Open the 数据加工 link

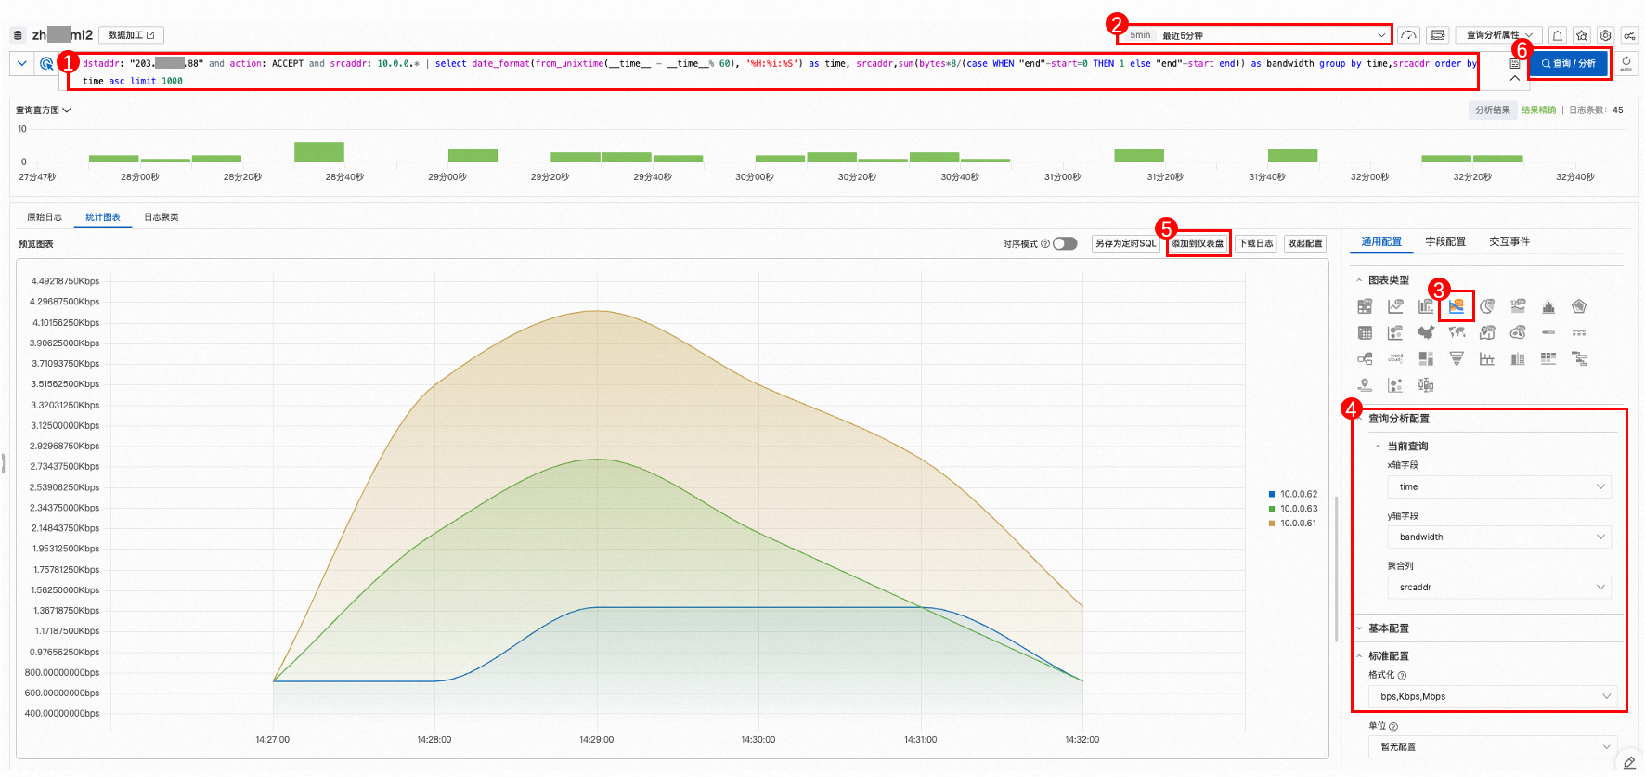click(131, 35)
